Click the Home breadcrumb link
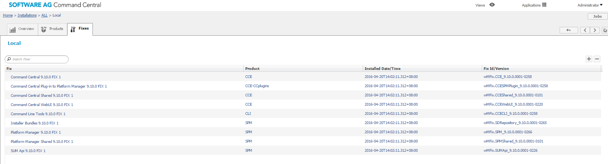This screenshot has height=164, width=608. point(8,15)
